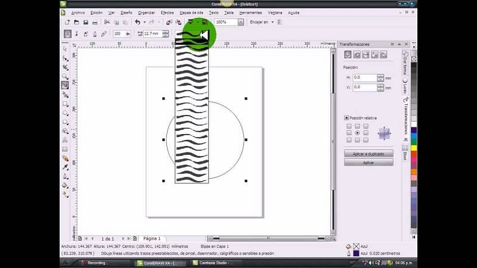Choose the Preset artistic media mode
The width and height of the screenshot is (477, 268).
(67, 34)
